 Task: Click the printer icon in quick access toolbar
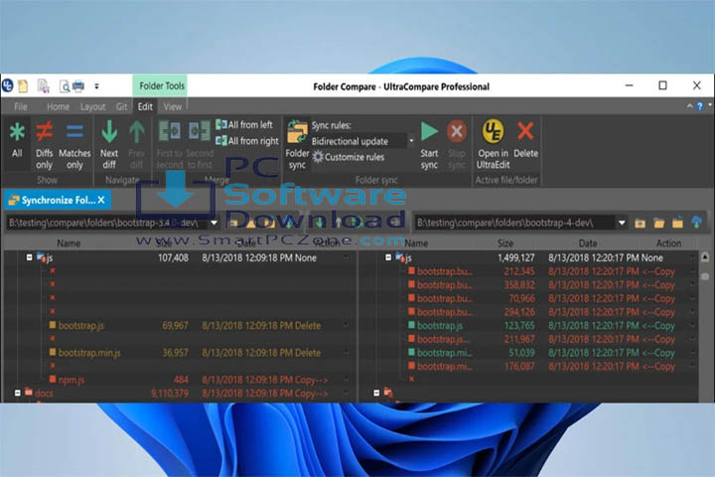pos(78,85)
